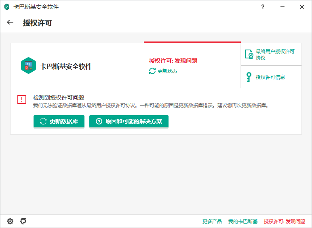Image resolution: width=312 pixels, height=228 pixels.
Task: Click the document icon for 最终用户授权许可协议
Action: click(x=249, y=54)
